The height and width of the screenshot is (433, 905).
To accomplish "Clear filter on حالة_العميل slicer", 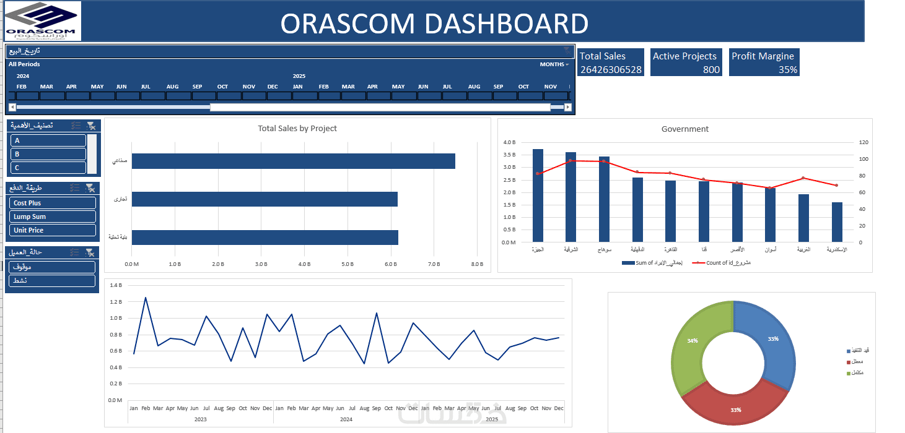I will (91, 252).
